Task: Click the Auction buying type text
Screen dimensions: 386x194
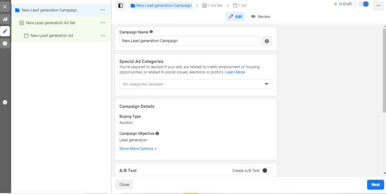Action: point(126,123)
